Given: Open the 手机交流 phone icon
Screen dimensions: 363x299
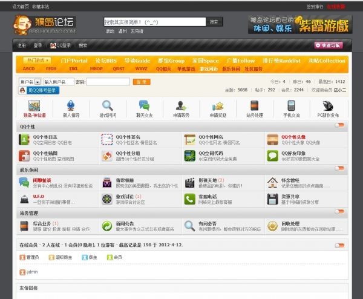Looking at the screenshot, I should pos(291,105).
